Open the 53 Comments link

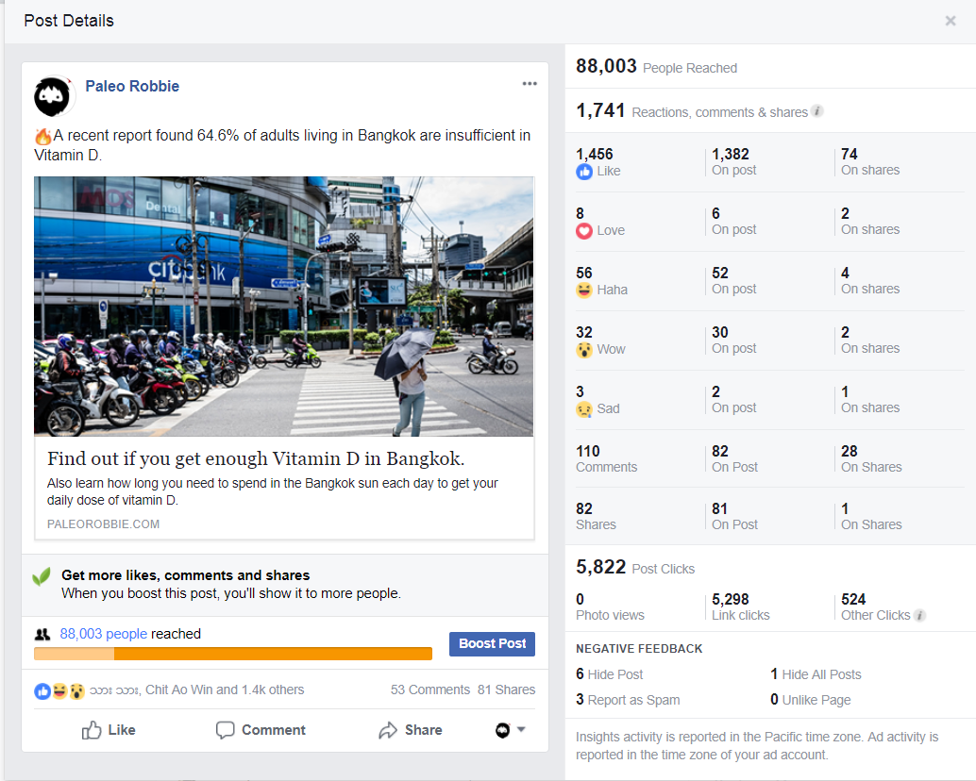tap(429, 690)
